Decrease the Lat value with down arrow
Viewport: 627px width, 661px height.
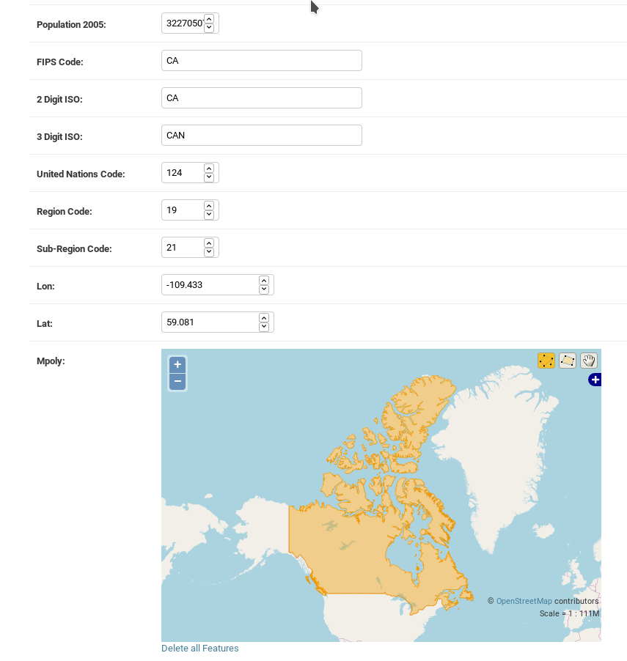click(264, 327)
